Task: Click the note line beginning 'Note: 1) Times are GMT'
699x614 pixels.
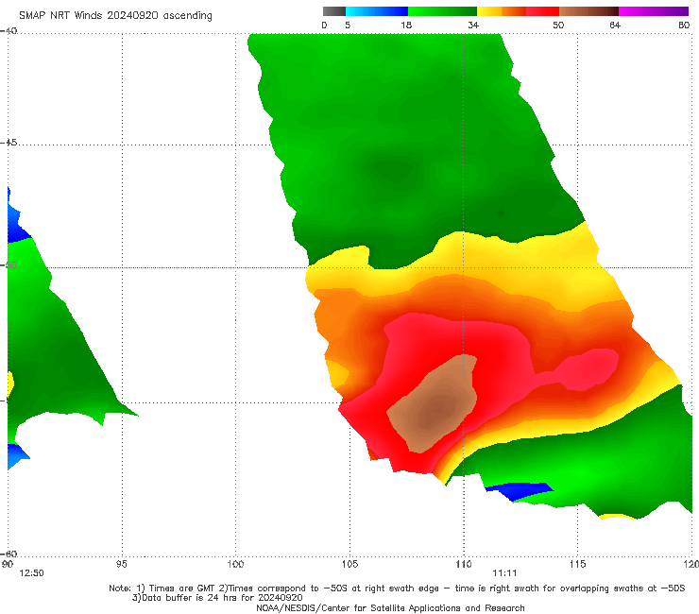Action: point(397,588)
